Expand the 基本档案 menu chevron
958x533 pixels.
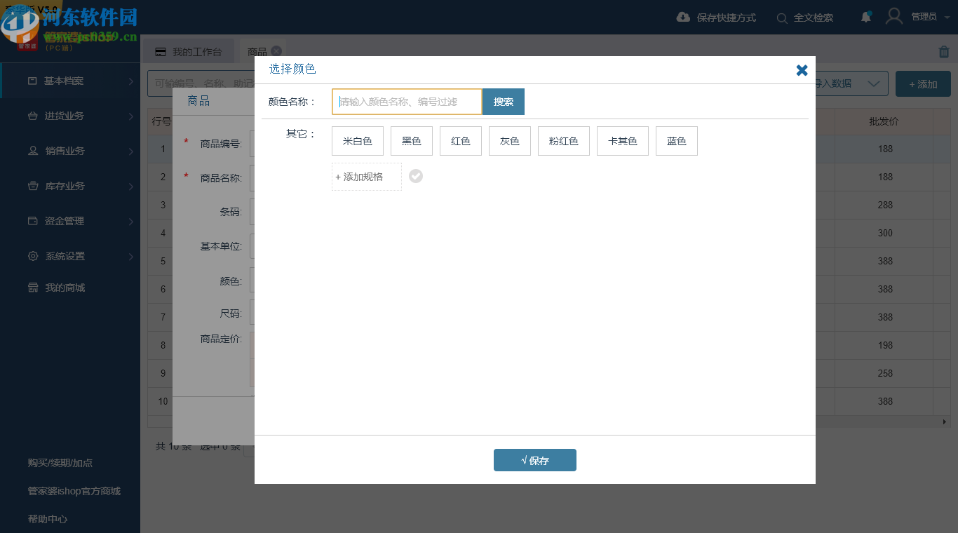tap(130, 81)
